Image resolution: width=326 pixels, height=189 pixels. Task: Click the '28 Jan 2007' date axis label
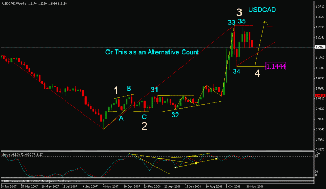click(x=9, y=186)
